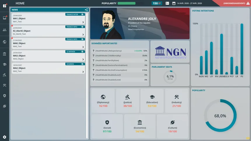This screenshot has height=141, width=251.
Task: Click the green popularity progress bar
Action: click(x=126, y=3)
